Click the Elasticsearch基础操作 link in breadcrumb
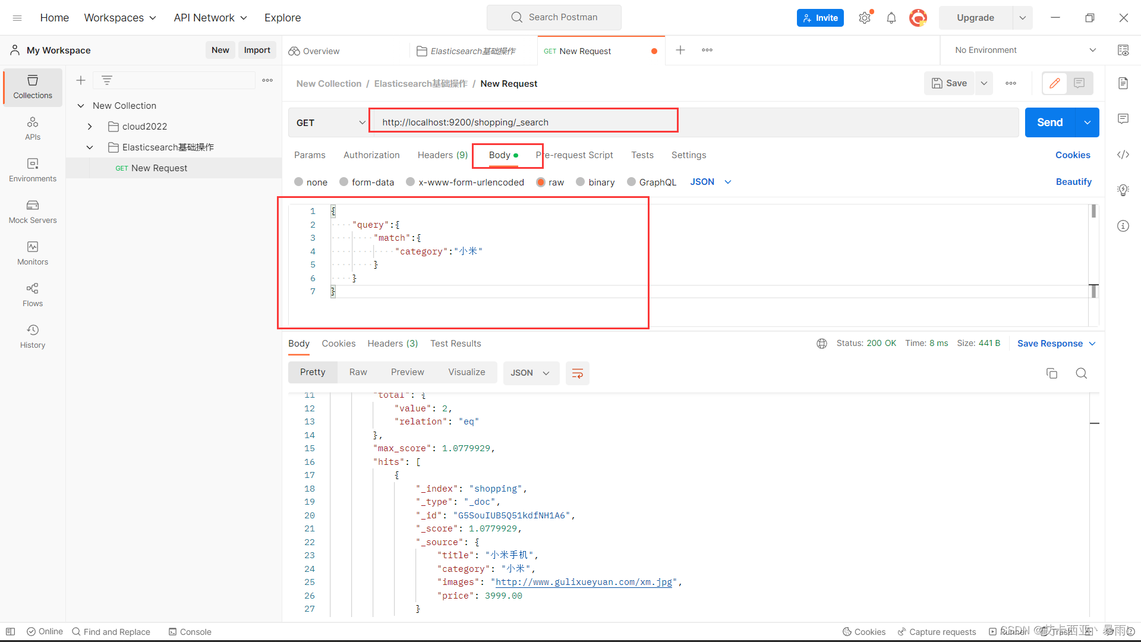Image resolution: width=1141 pixels, height=642 pixels. tap(421, 83)
